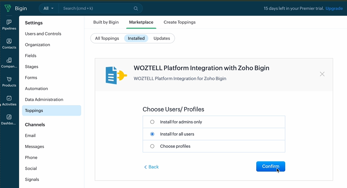Select Install for admins only option

pyautogui.click(x=152, y=122)
